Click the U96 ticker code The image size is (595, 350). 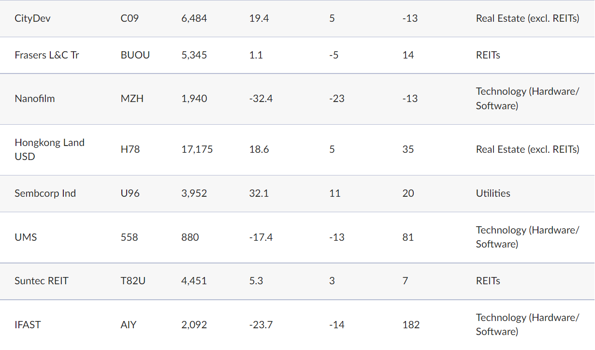pos(130,193)
